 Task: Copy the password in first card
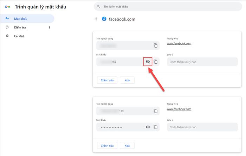pos(155,62)
